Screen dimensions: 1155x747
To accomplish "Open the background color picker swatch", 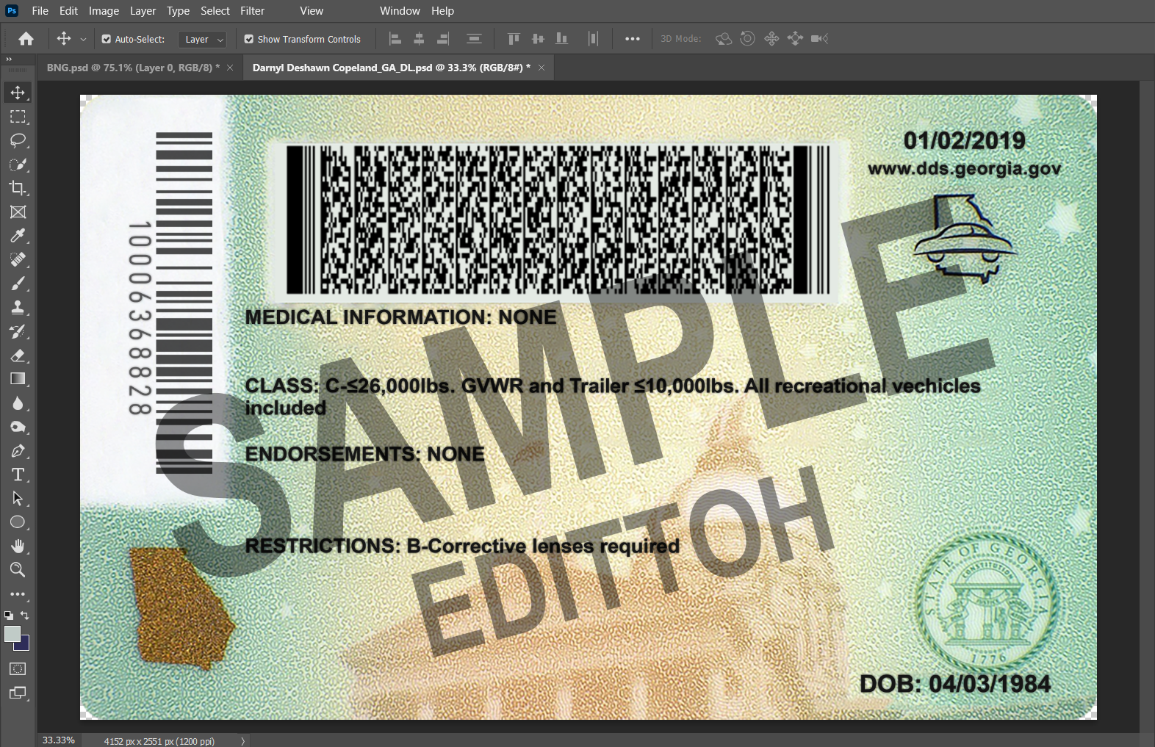I will 24,645.
